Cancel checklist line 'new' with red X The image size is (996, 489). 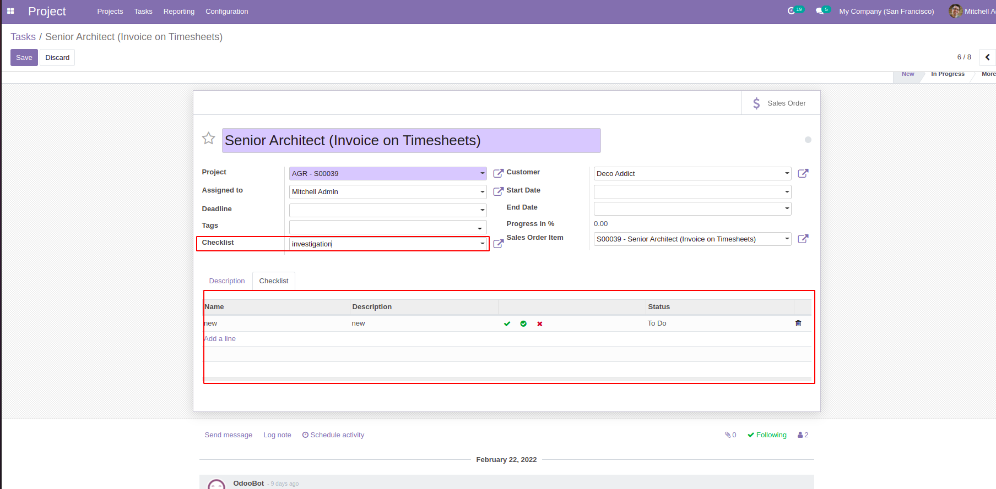540,324
